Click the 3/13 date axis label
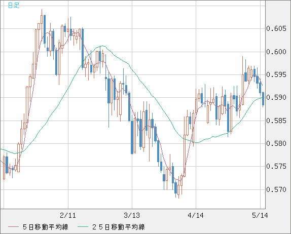 132,215
